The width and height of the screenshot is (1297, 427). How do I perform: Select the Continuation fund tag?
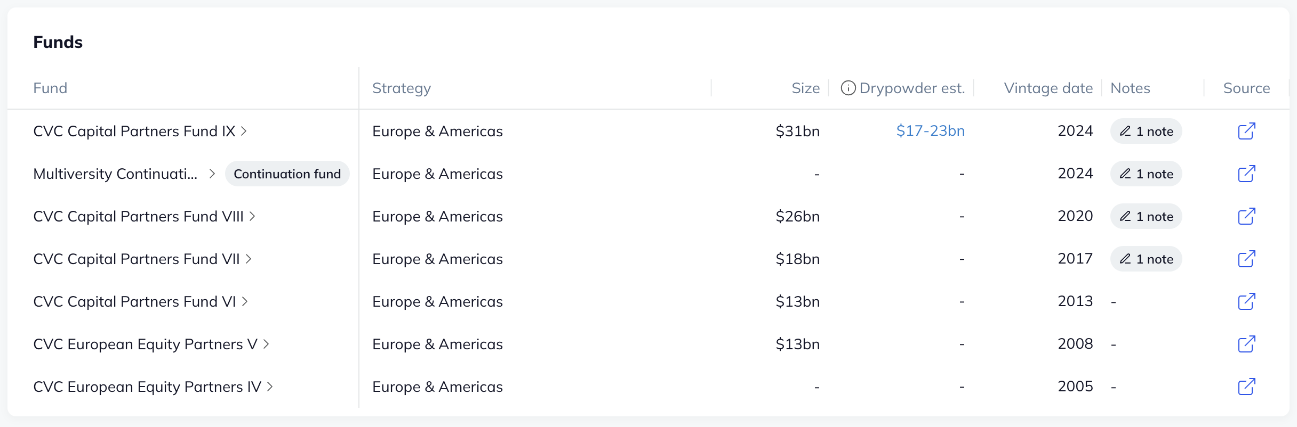point(287,174)
